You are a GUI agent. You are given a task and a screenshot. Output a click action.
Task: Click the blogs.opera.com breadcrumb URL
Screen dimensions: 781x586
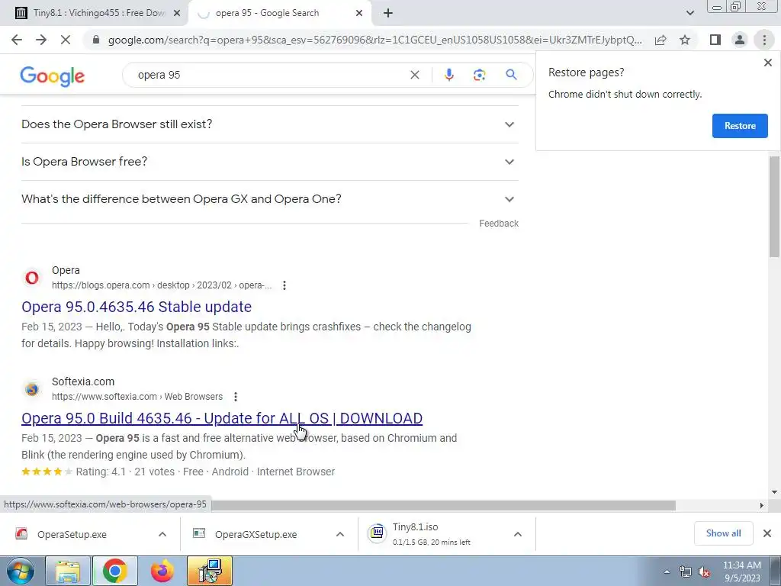click(162, 285)
